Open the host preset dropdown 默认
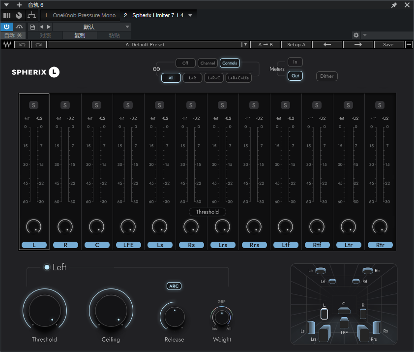Image resolution: width=414 pixels, height=352 pixels. [91, 27]
